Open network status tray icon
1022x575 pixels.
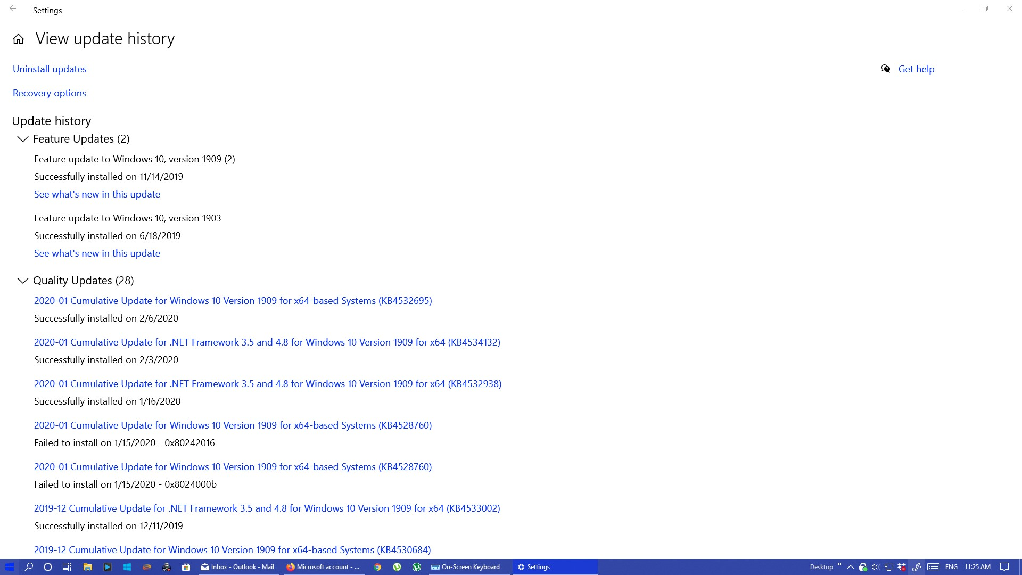888,567
